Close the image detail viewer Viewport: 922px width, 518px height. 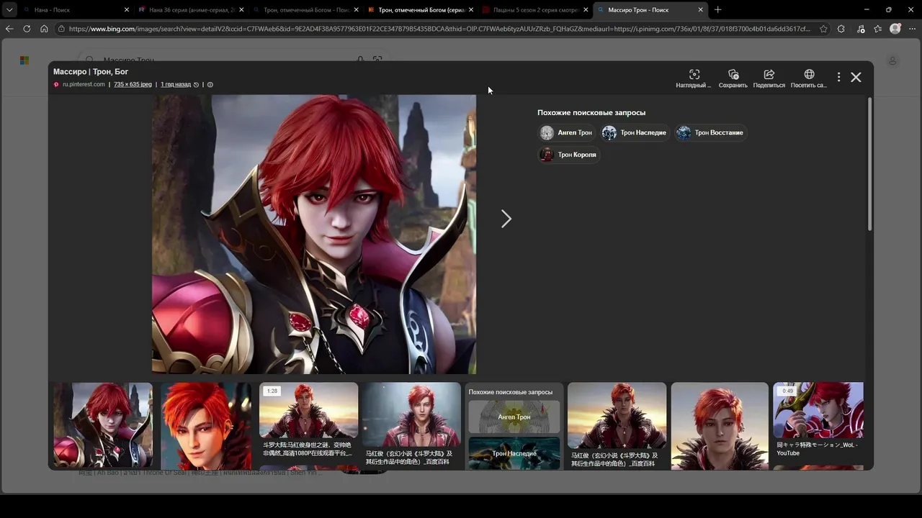(856, 77)
